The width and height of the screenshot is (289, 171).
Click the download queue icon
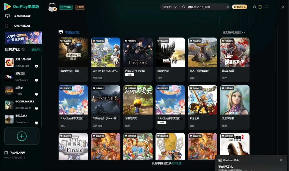pyautogui.click(x=6, y=153)
